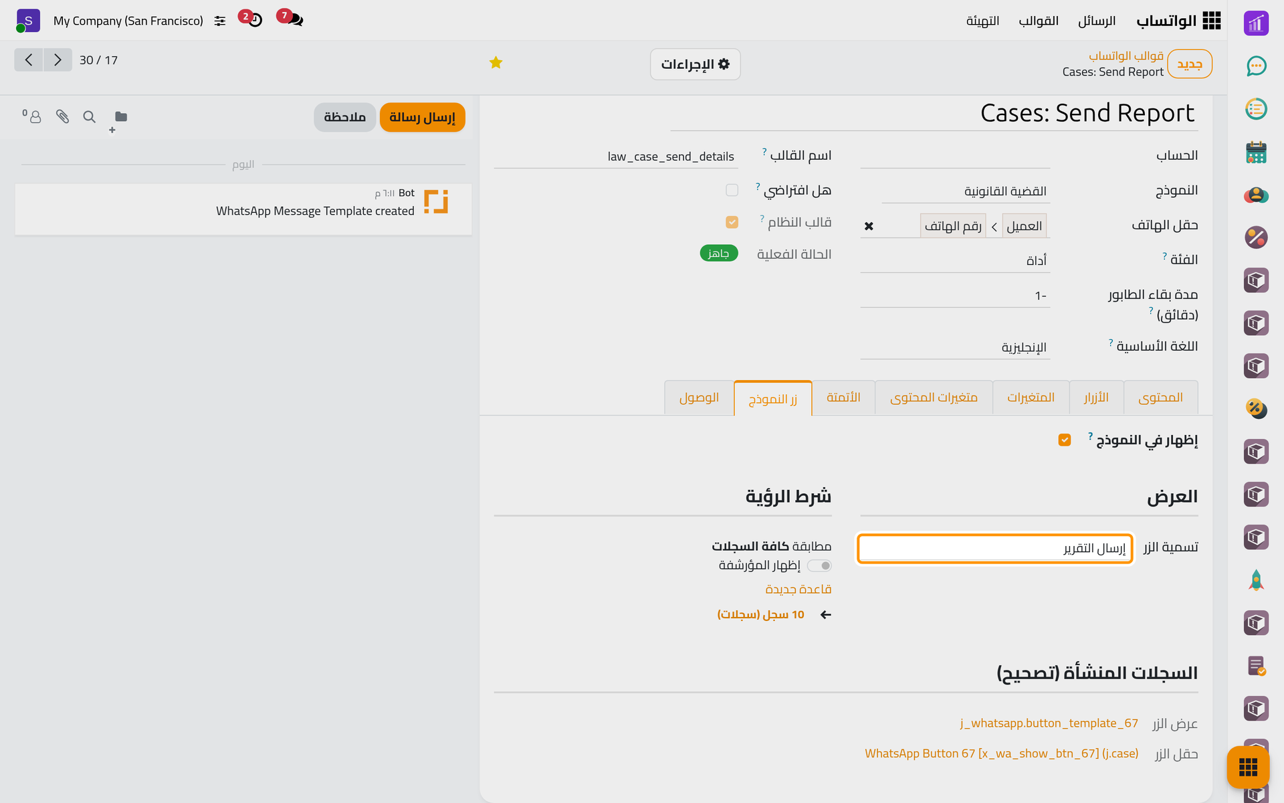Click the جديد new button
This screenshot has height=803, width=1284.
[x=1190, y=64]
